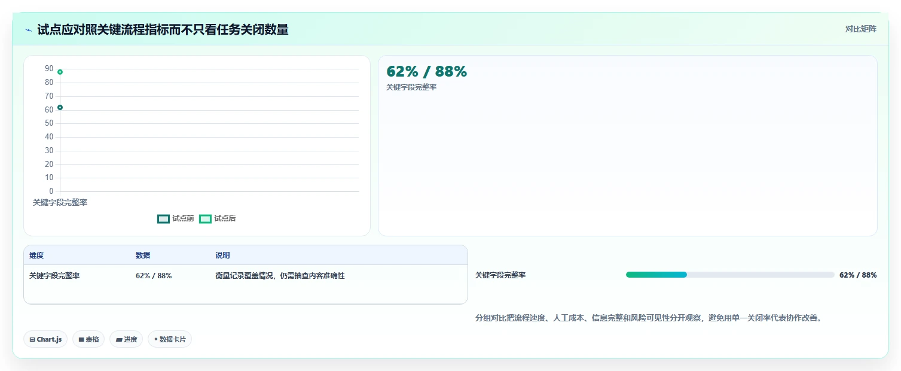
Task: Click the Chart.js tag chip
Action: [46, 339]
